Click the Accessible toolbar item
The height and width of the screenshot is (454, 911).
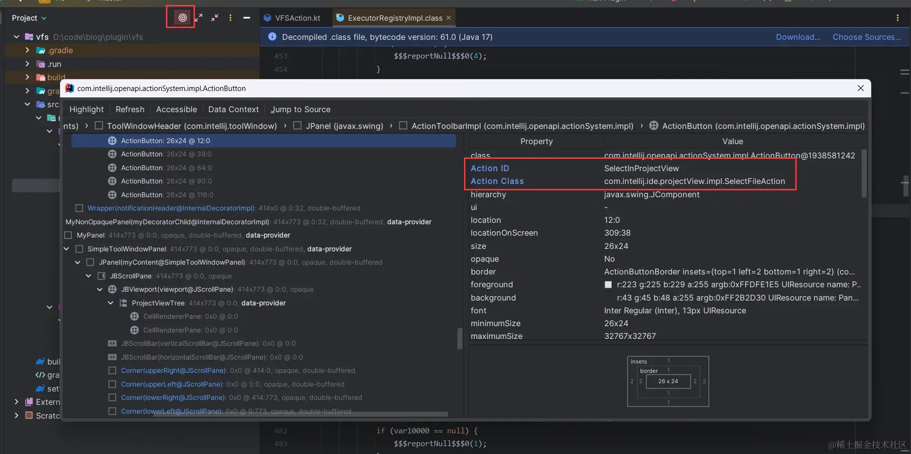pos(176,109)
